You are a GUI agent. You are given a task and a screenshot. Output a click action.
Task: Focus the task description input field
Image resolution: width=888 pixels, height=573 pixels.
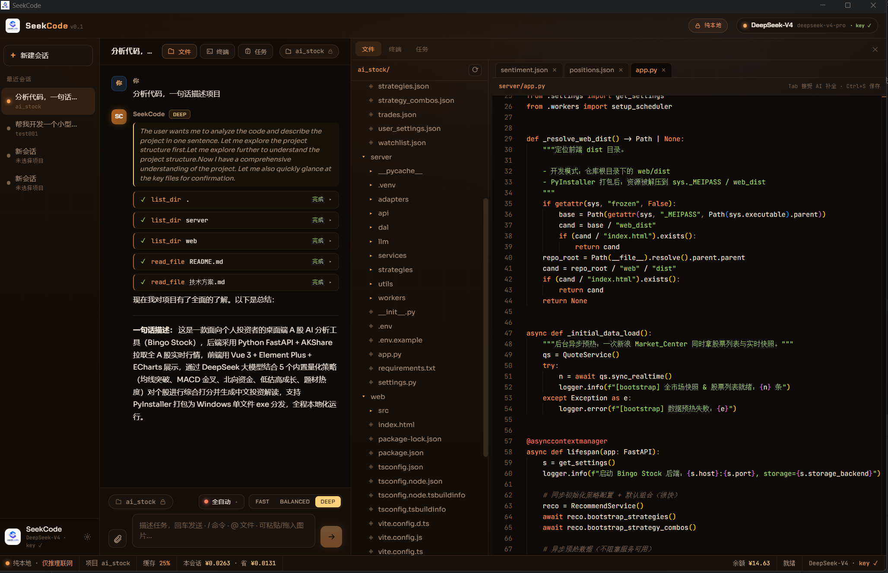click(x=223, y=531)
